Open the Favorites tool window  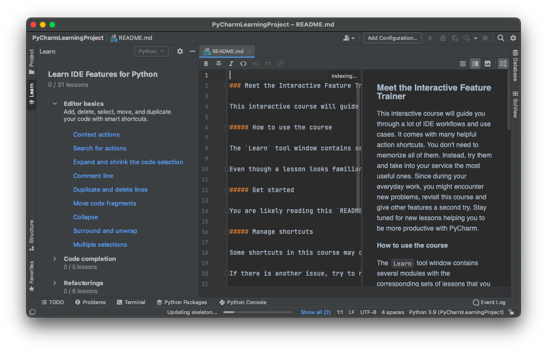(32, 276)
